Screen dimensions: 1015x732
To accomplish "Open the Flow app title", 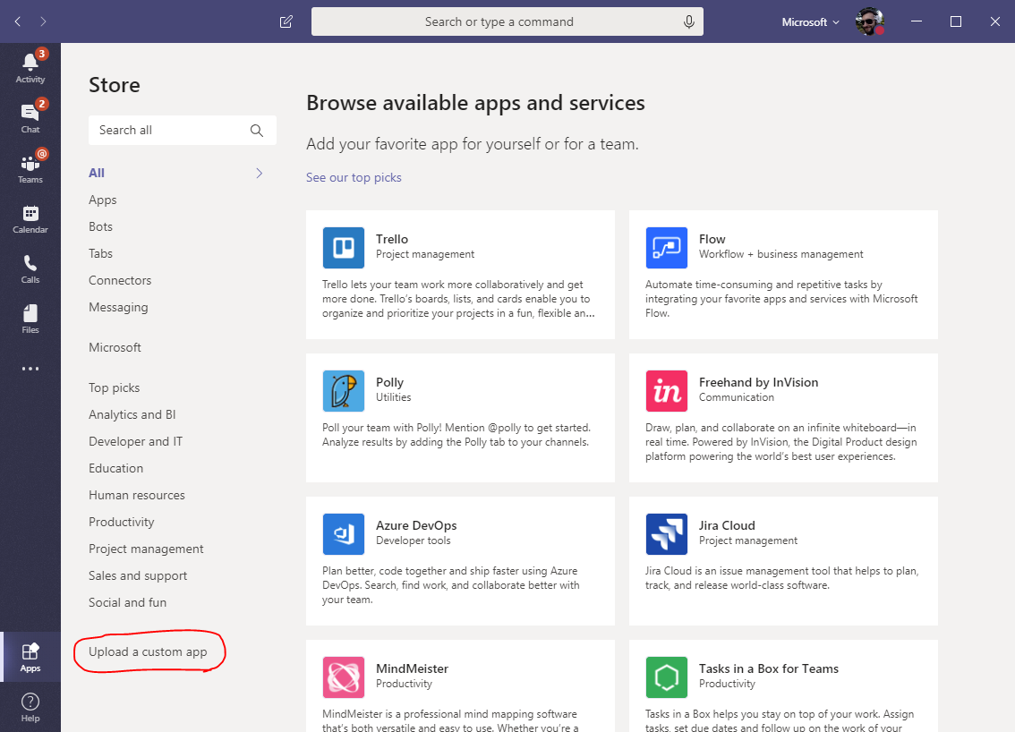I will pos(712,239).
